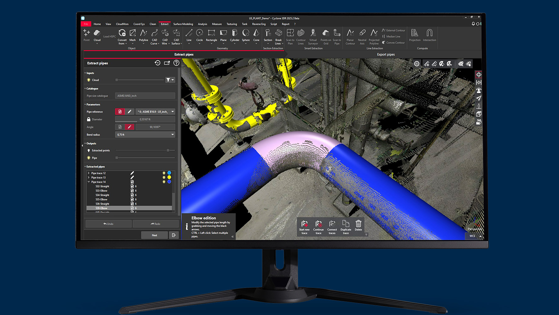
Task: Delete the selected trace with trash icon
Action: [358, 225]
